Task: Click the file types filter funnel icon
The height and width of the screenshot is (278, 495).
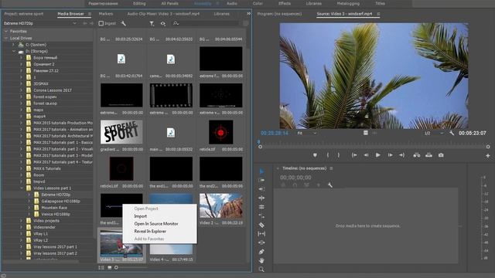Action: tap(152, 23)
